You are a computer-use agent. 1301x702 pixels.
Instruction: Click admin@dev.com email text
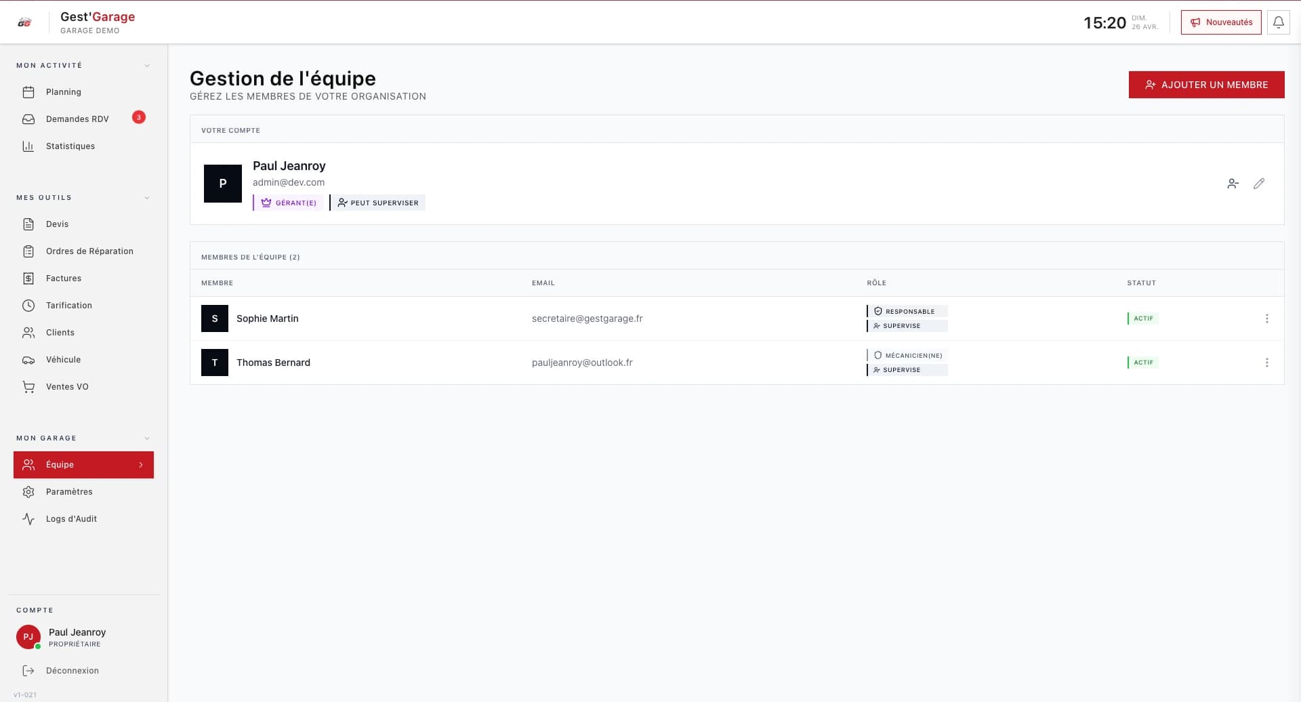[x=289, y=182]
